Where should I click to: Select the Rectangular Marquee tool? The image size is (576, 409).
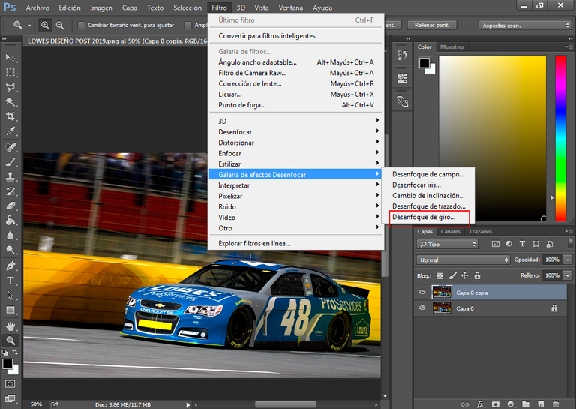pyautogui.click(x=10, y=72)
